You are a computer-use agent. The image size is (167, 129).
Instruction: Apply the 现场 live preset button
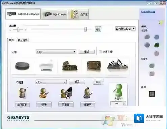pos(44,105)
